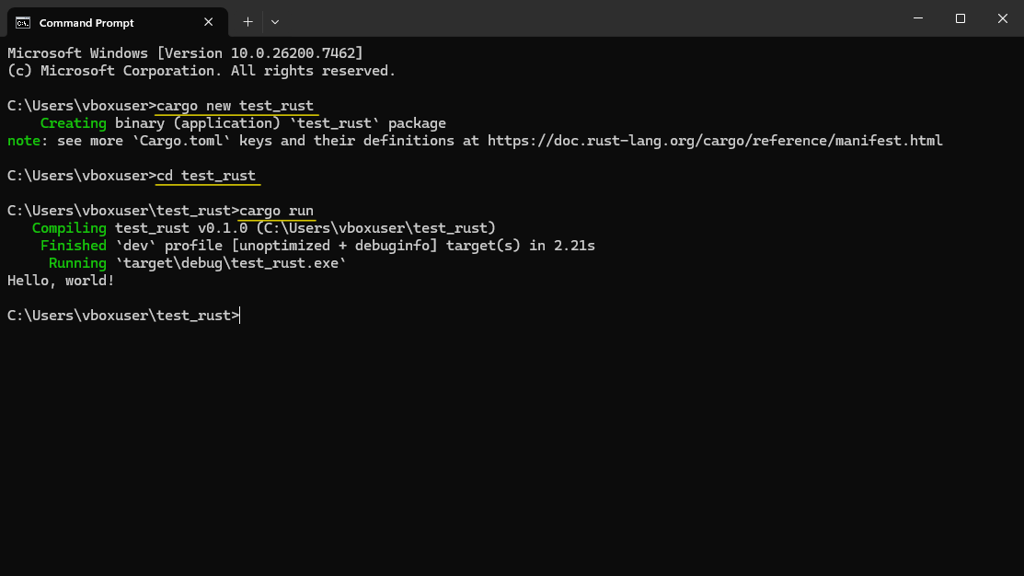Click the Microsoft Windows version line

185,53
